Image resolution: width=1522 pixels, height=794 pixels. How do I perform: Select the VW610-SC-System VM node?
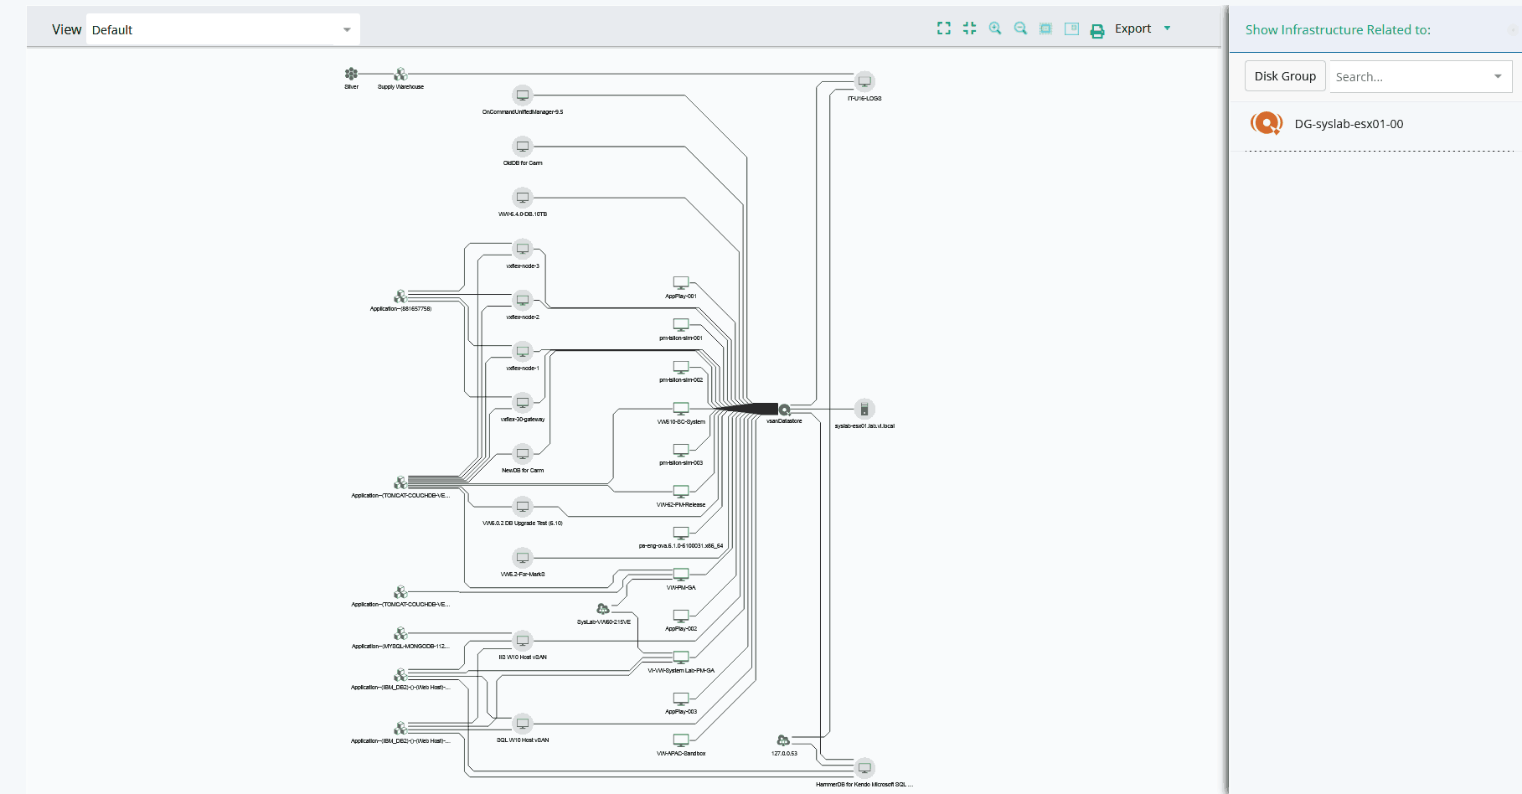(681, 409)
